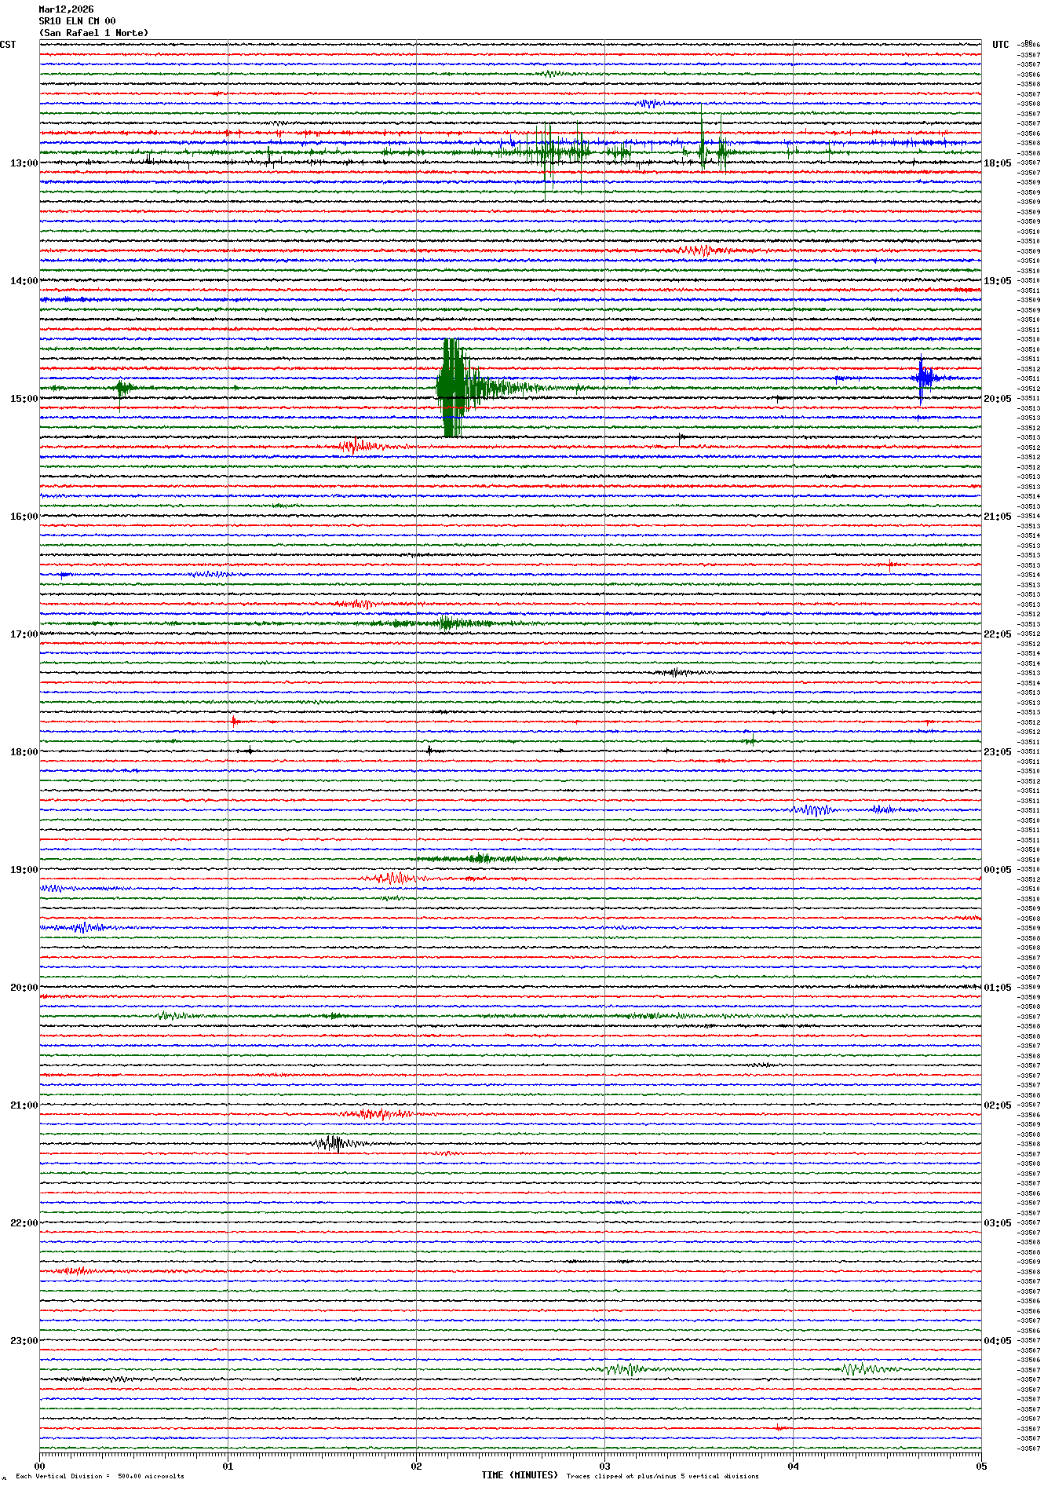Select the 15:00 CST time label
Screen dimensions: 1044x1487
pos(24,399)
